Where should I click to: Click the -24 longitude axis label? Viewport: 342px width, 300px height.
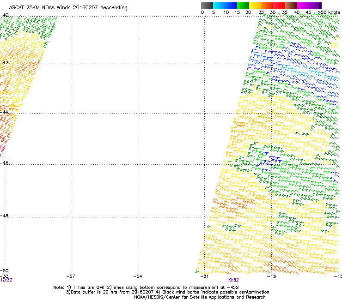[138, 276]
